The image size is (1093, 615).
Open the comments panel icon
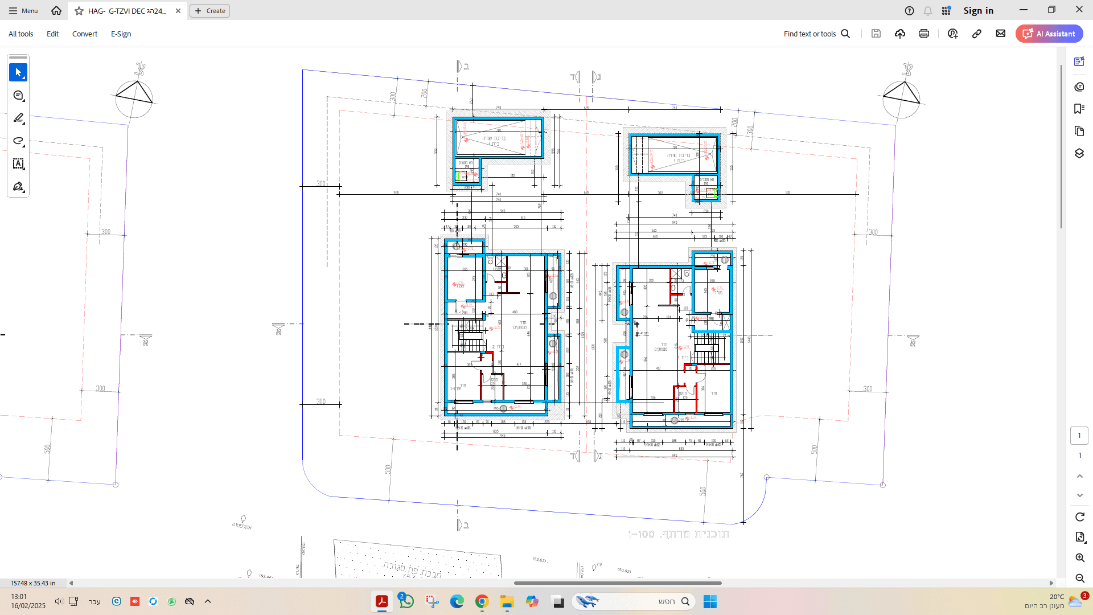click(1079, 87)
